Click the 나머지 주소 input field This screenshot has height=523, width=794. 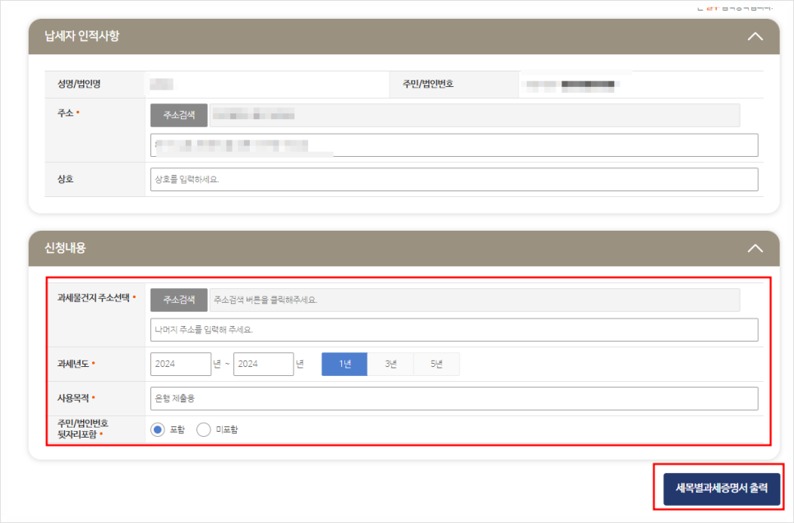point(452,330)
